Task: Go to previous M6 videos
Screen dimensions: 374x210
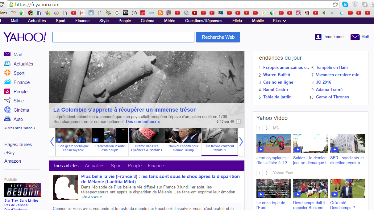Action: (x=260, y=128)
